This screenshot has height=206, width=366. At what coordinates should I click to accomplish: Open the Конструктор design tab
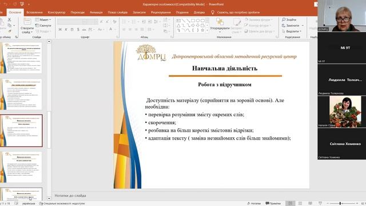(x=57, y=13)
